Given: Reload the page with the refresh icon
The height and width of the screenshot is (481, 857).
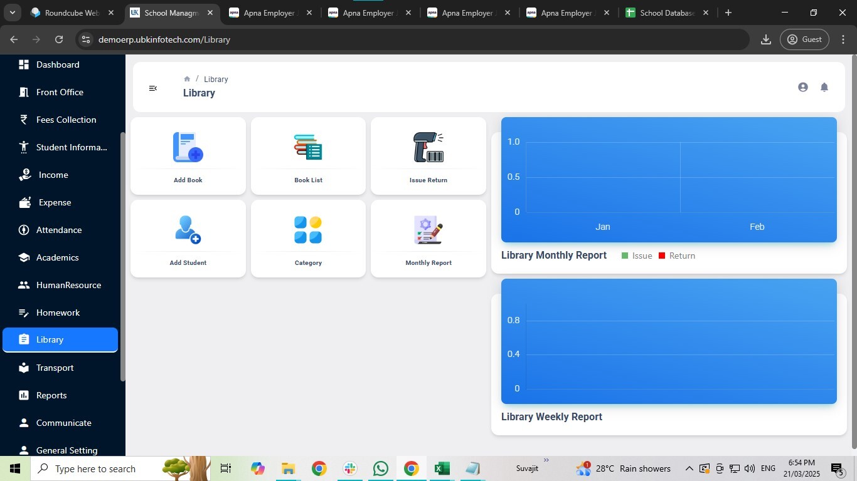Looking at the screenshot, I should pyautogui.click(x=59, y=39).
